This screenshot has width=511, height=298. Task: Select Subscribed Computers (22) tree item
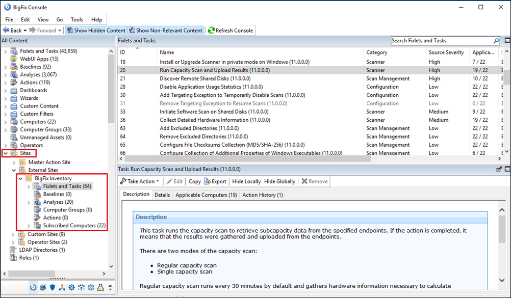coord(74,226)
